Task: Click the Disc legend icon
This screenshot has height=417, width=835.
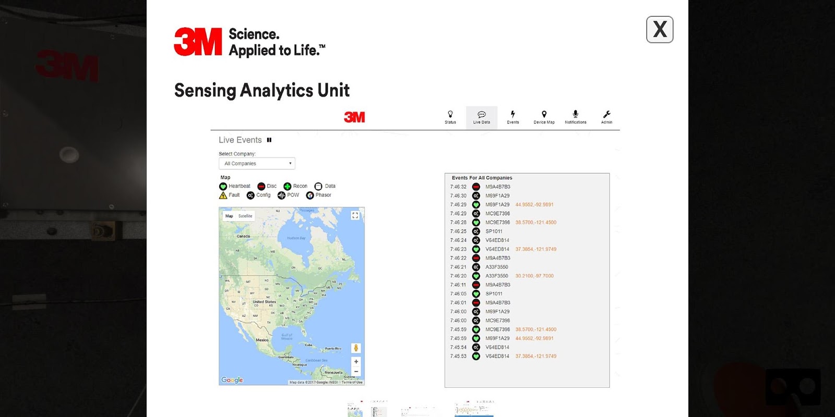Action: [x=261, y=186]
